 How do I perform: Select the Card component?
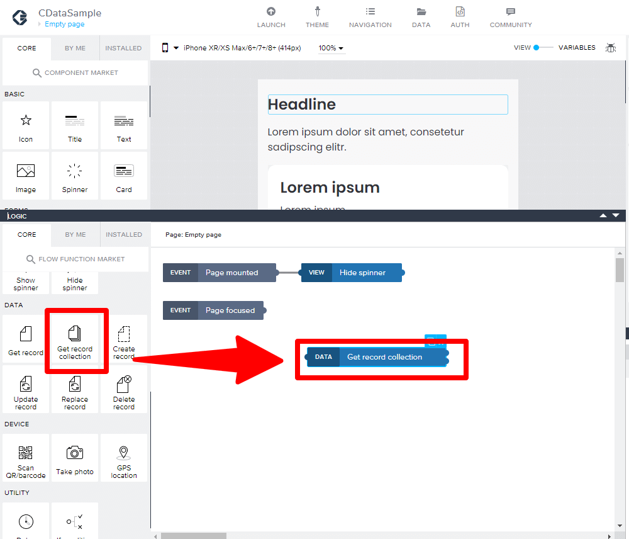[124, 176]
